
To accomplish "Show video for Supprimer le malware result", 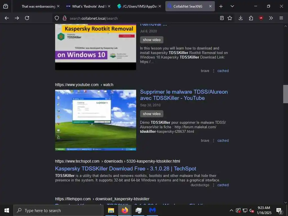I will 152,114.
